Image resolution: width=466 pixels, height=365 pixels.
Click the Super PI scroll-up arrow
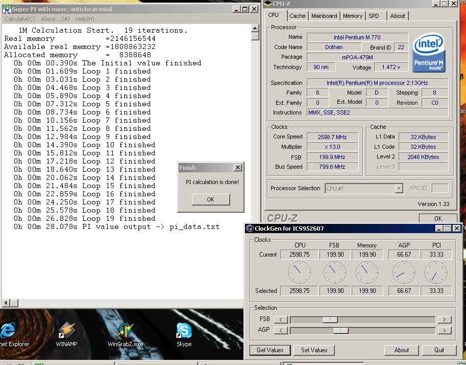(255, 28)
